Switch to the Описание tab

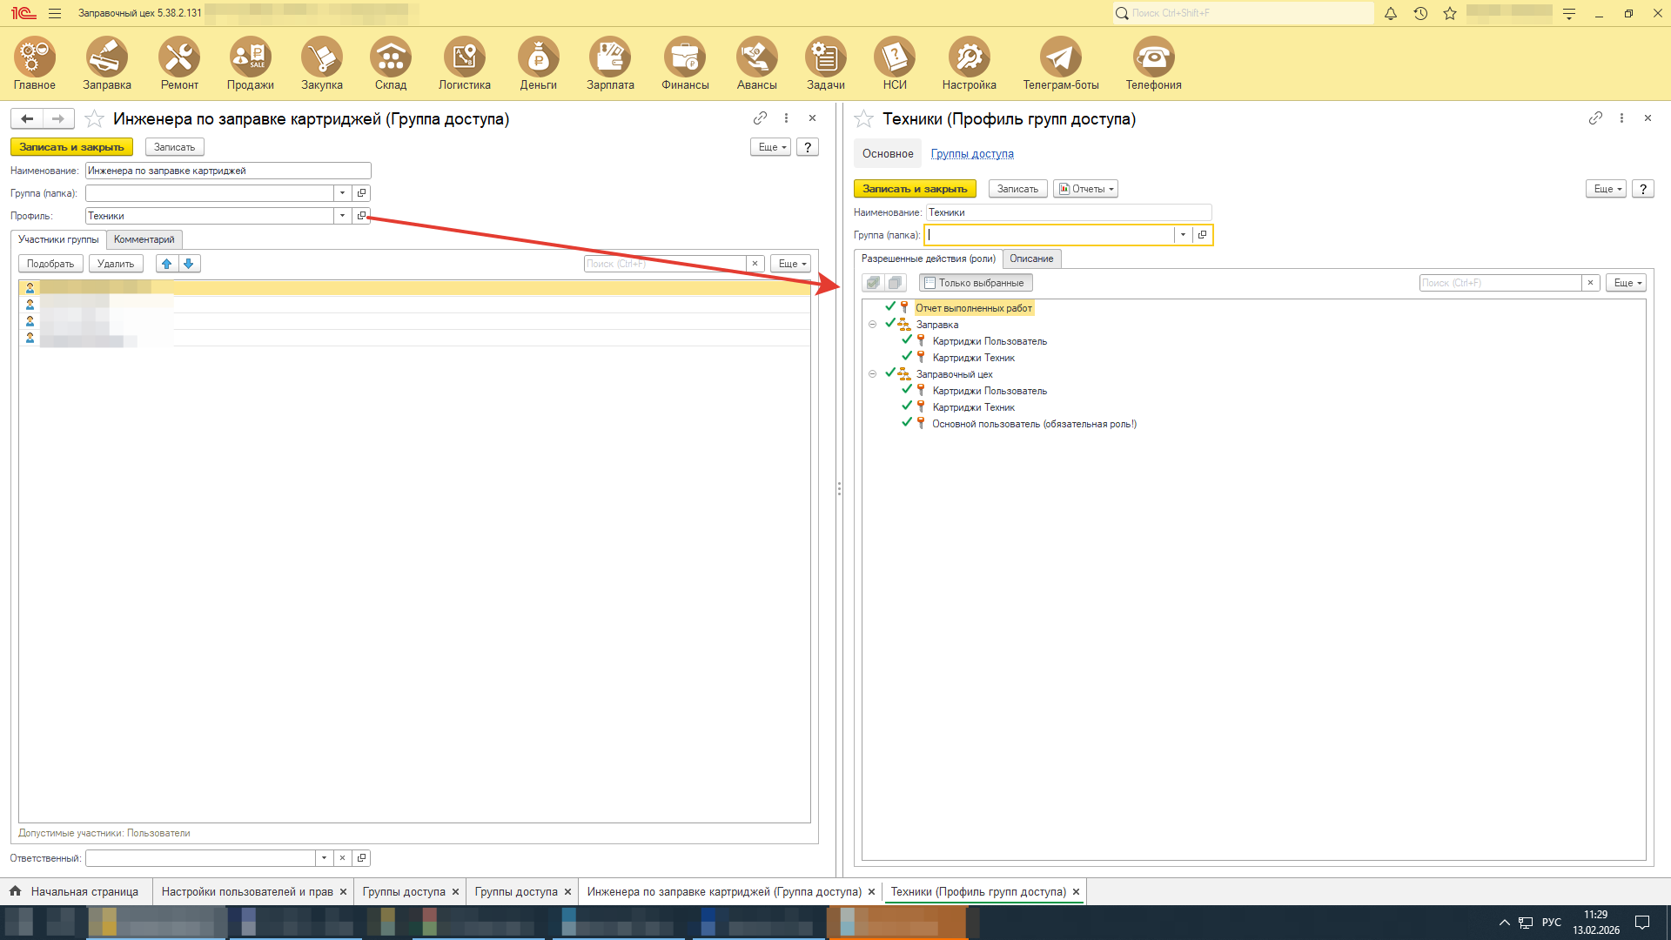(x=1030, y=258)
